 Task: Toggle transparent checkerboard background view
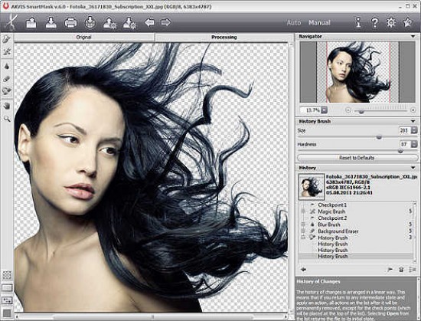pos(7,275)
